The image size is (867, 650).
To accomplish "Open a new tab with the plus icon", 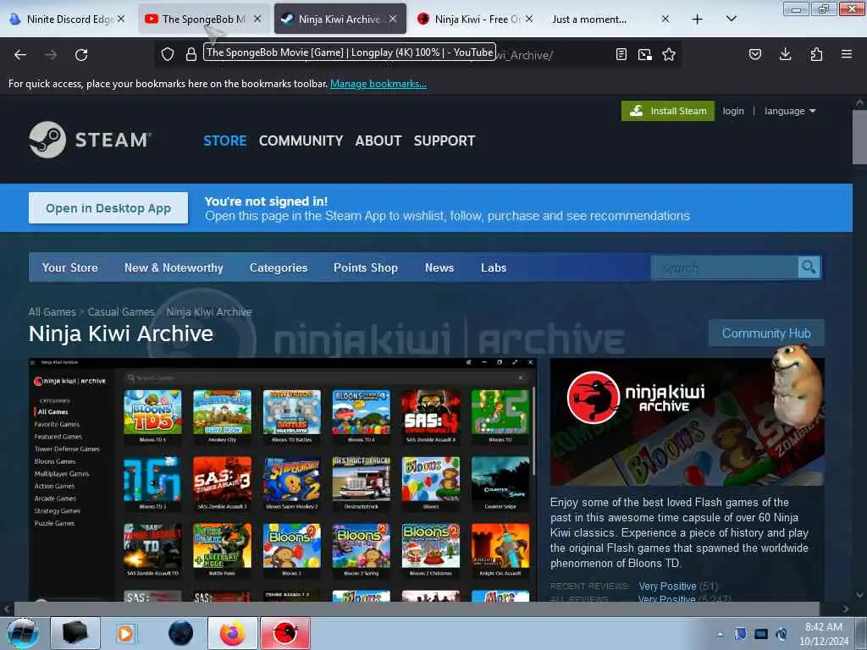I will pos(698,19).
